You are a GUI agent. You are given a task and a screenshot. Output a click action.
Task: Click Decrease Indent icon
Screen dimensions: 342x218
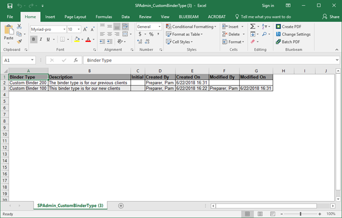point(102,42)
